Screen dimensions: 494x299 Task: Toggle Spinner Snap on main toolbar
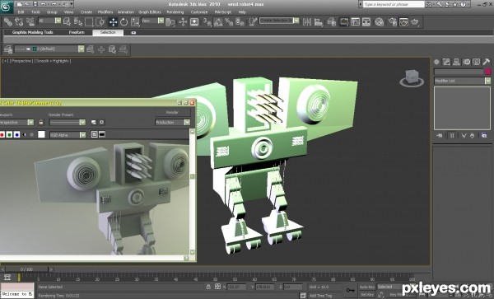(240, 21)
